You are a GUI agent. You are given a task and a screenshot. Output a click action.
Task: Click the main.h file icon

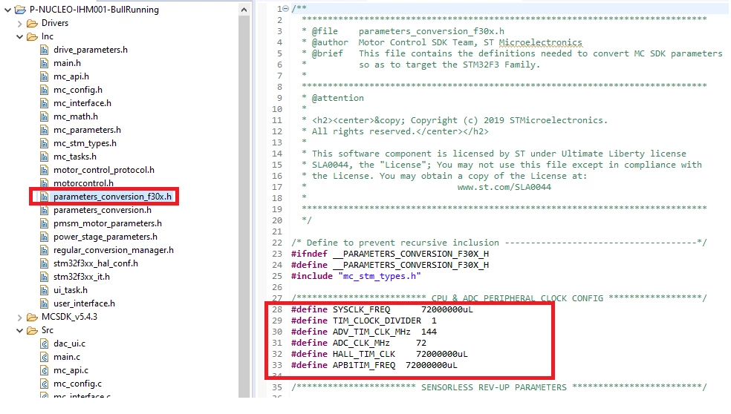(45, 63)
